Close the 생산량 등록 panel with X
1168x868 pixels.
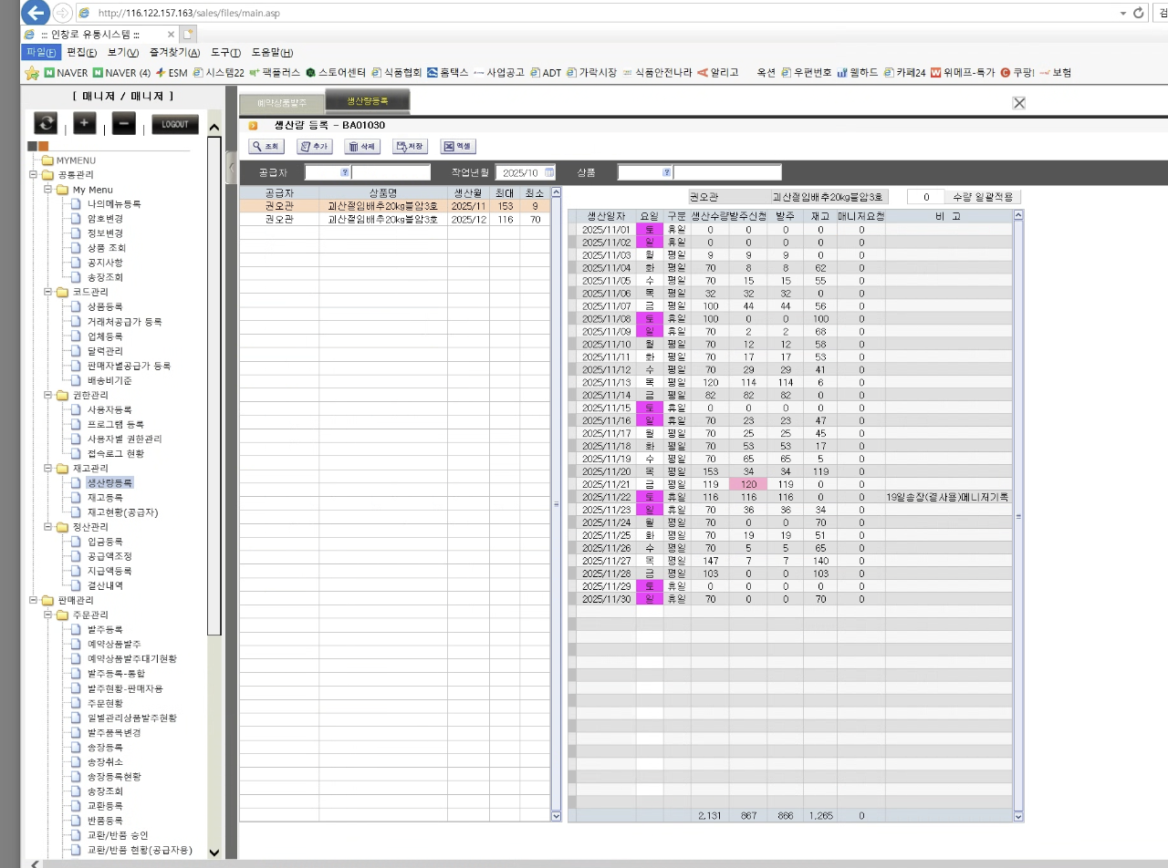point(1019,103)
